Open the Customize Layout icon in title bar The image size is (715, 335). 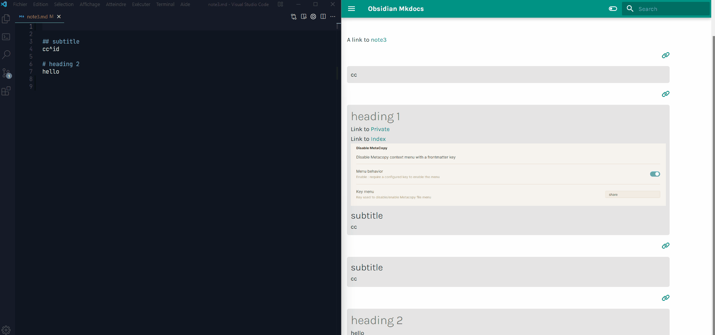(280, 5)
